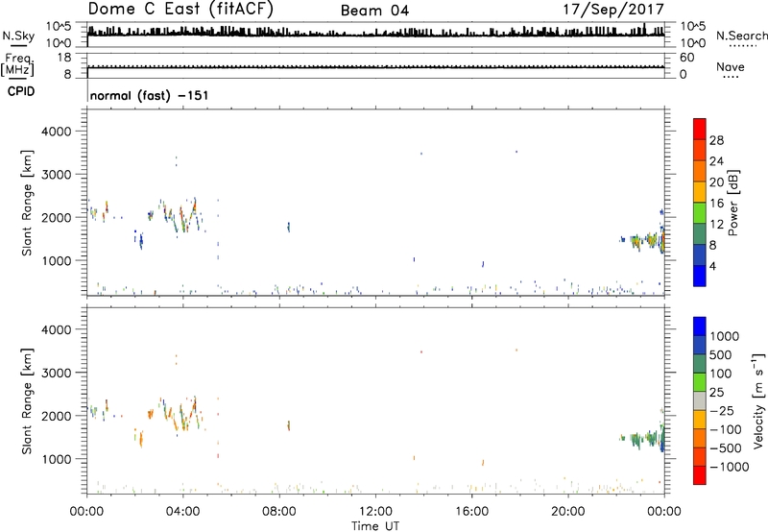Click the '60' Nave axis tick label
The image size is (768, 532).
coord(686,58)
